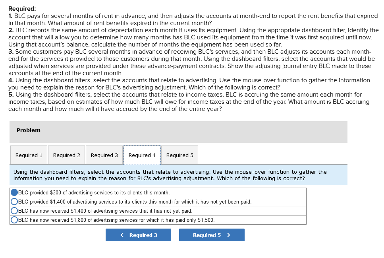The width and height of the screenshot is (384, 258).
Task: Click the highlighted question instruction banner
Action: (178, 175)
